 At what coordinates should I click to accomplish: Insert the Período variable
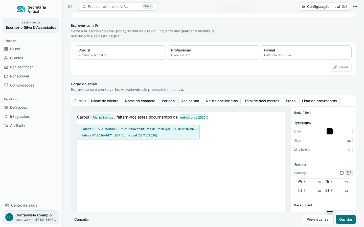(168, 101)
